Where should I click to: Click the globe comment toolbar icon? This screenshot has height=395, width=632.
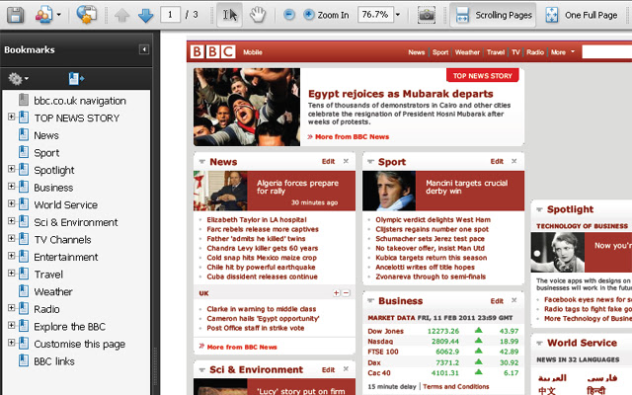[x=86, y=15]
